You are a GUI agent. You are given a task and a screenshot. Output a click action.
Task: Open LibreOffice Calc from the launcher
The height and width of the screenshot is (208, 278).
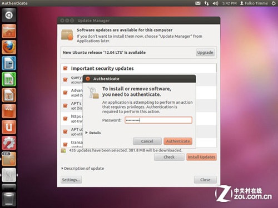[9, 79]
